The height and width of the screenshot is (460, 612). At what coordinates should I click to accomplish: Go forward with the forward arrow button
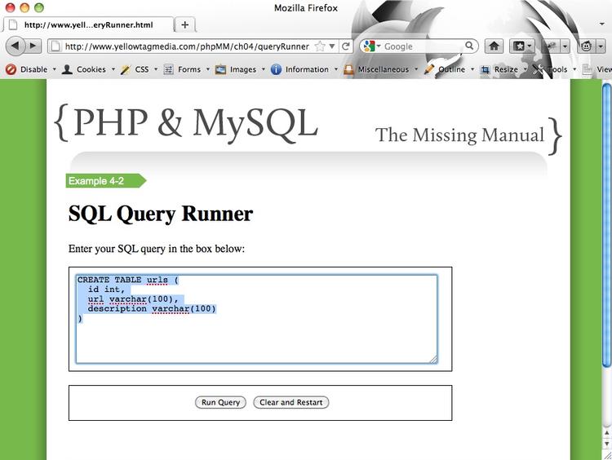33,46
